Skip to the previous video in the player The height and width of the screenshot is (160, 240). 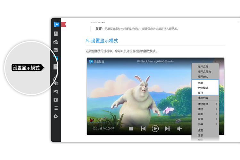(x=143, y=129)
